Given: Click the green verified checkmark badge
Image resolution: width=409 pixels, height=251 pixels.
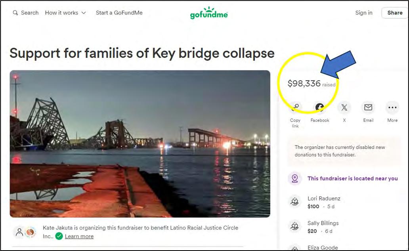Looking at the screenshot, I should coord(59,236).
